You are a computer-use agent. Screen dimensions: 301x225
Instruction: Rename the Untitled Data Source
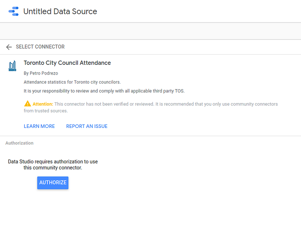(x=60, y=11)
